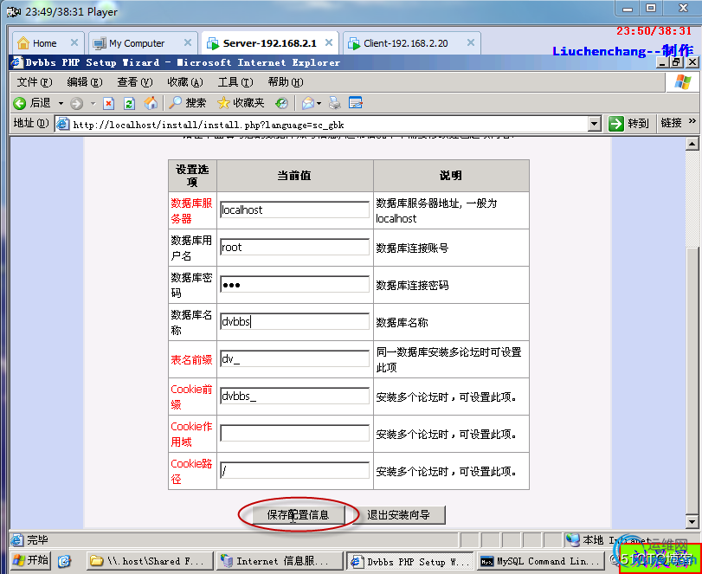The width and height of the screenshot is (702, 574).
Task: Open the Home page icon in toolbar
Action: (x=151, y=103)
